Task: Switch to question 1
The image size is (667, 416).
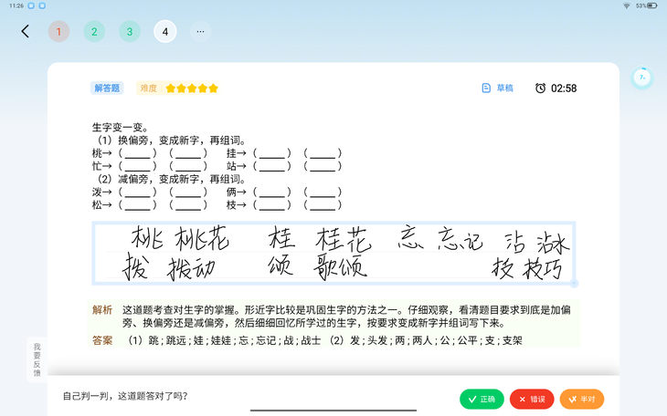Action: [x=58, y=31]
